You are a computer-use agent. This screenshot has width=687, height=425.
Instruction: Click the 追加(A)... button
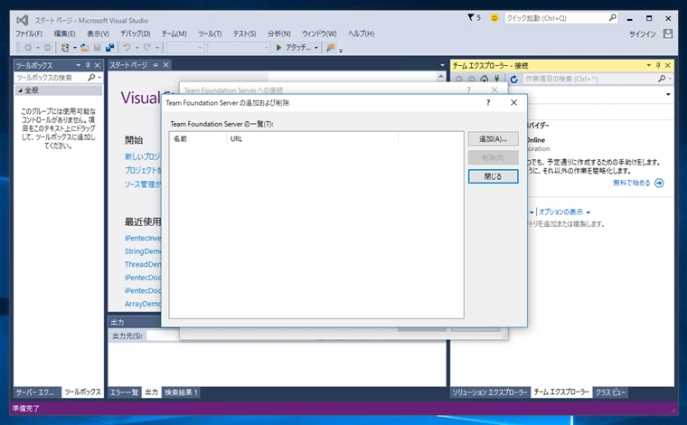[493, 139]
